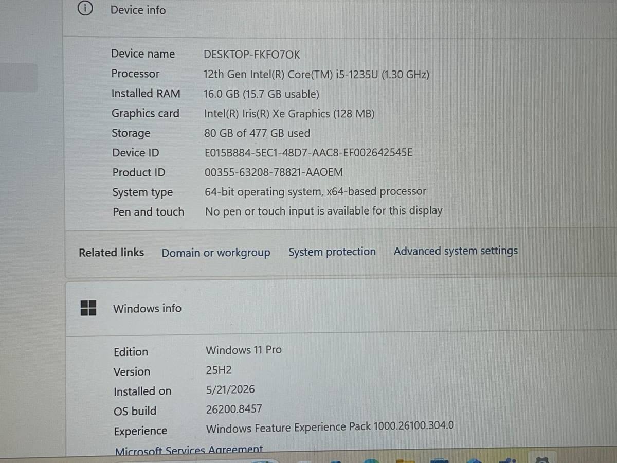Image resolution: width=617 pixels, height=463 pixels.
Task: Click the 64-bit operating system value
Action: click(x=316, y=192)
